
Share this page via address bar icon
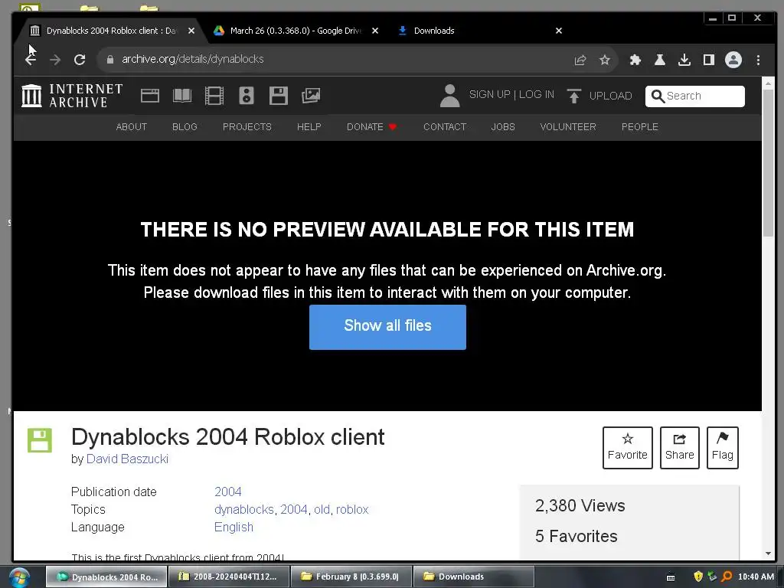pos(580,60)
